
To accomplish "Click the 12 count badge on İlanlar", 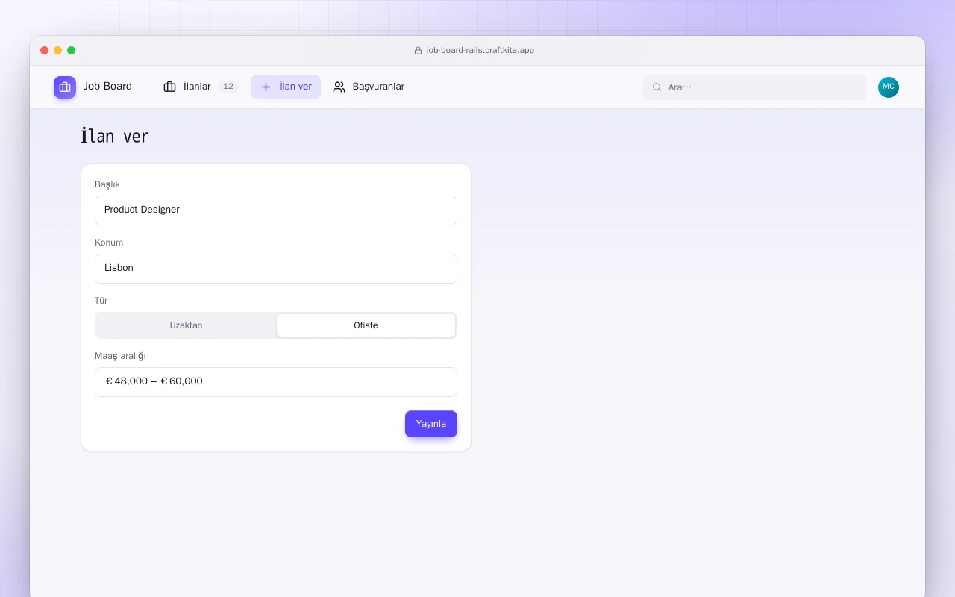I will pos(228,87).
